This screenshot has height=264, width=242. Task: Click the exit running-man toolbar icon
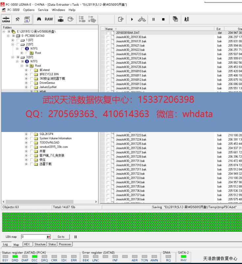click(x=186, y=19)
